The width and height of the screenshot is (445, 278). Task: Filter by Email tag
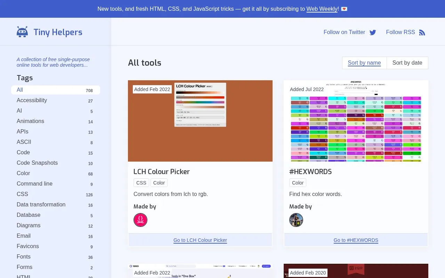coord(56,236)
